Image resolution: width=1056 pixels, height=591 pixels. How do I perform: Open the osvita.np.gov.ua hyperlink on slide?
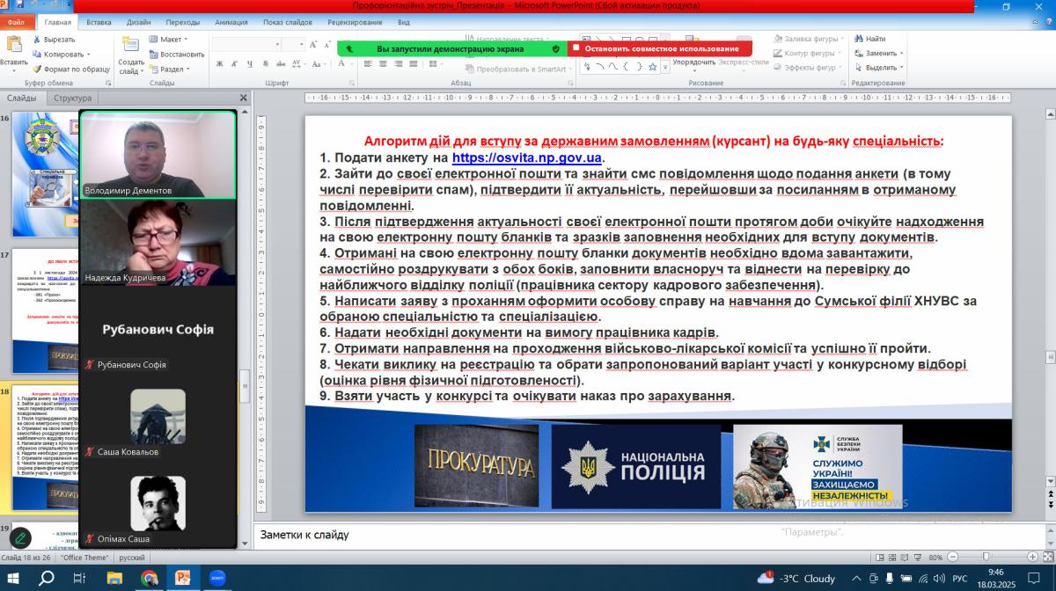point(526,157)
